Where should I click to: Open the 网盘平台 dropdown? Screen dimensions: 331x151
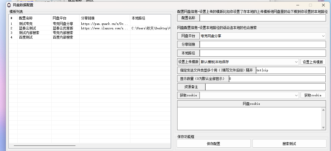pos(323,36)
